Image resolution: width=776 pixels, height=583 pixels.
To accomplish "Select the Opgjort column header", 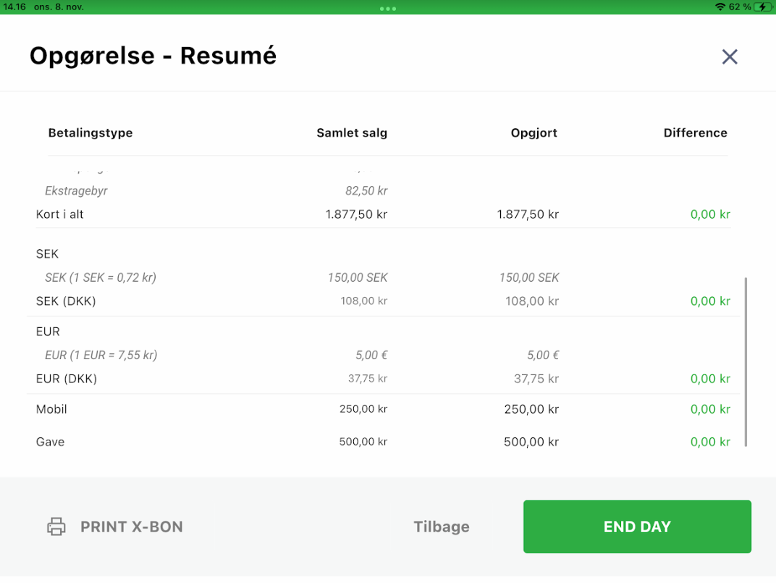I will tap(534, 133).
